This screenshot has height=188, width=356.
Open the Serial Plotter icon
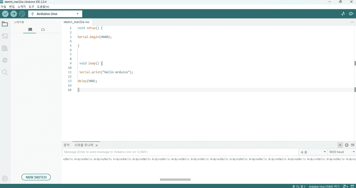[343, 14]
